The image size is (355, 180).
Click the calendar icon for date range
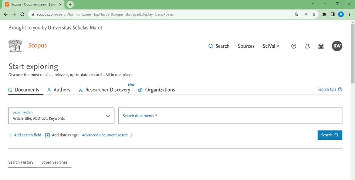47,135
